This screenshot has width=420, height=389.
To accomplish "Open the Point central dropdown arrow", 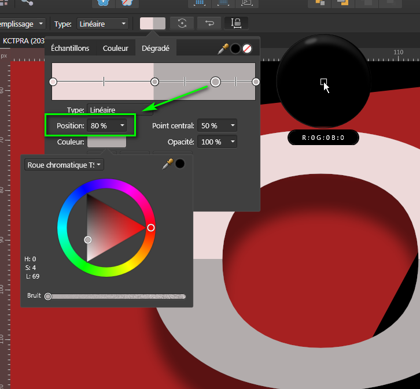I will [x=233, y=125].
